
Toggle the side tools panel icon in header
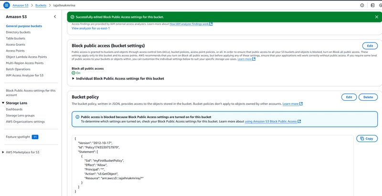(x=372, y=5)
